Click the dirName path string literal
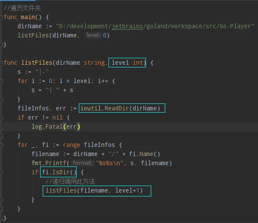 pyautogui.click(x=155, y=26)
